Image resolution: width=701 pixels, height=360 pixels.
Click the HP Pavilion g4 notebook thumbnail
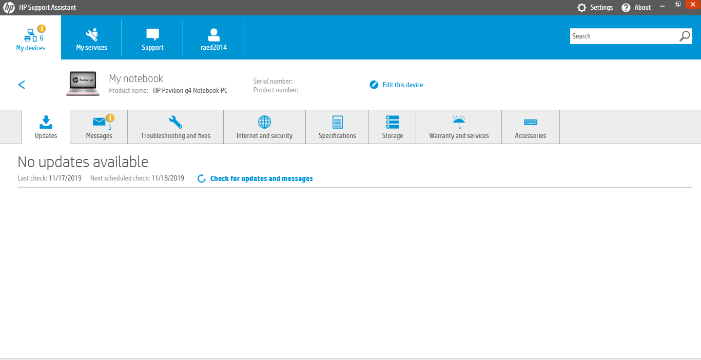tap(83, 84)
